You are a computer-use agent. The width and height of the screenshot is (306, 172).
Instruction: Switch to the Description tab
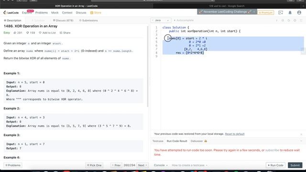click(x=12, y=21)
